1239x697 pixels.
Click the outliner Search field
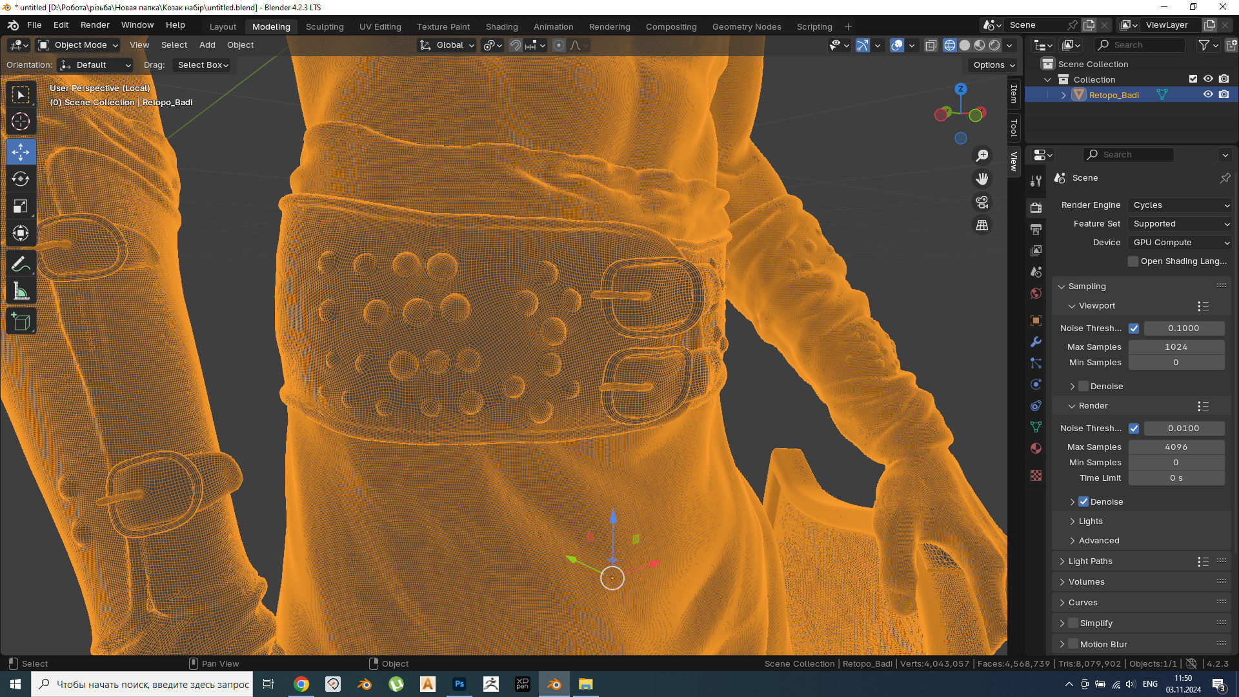(x=1140, y=45)
